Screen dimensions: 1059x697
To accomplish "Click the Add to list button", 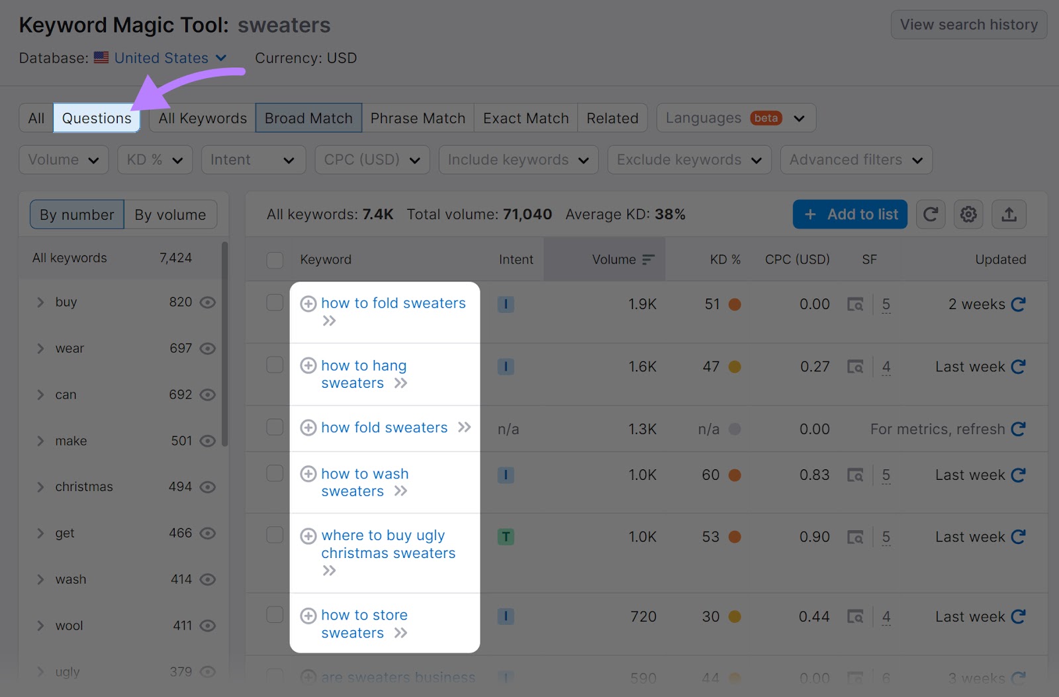I will pyautogui.click(x=849, y=214).
